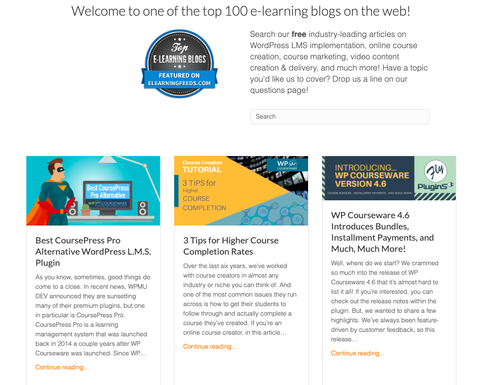485x385 pixels.
Task: Open the WP Courseware 4.6 Introduces Bundles title
Action: [x=383, y=232]
